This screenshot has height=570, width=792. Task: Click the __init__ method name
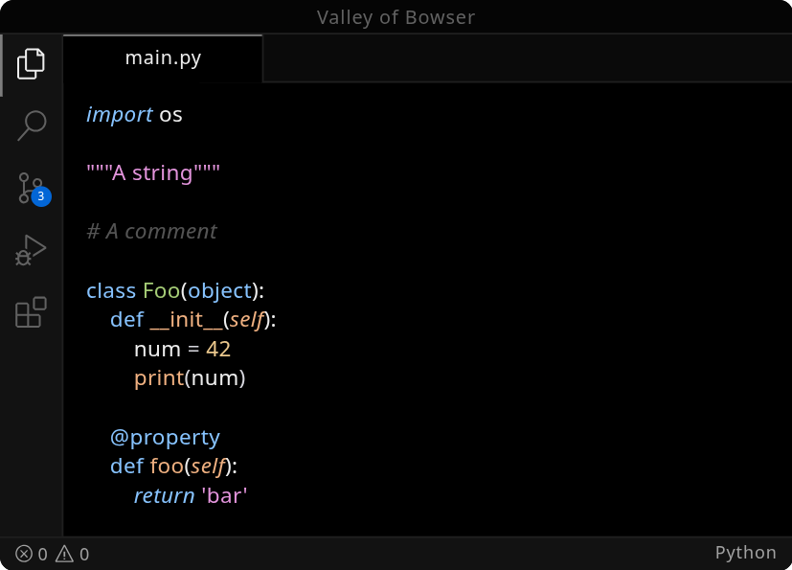186,319
